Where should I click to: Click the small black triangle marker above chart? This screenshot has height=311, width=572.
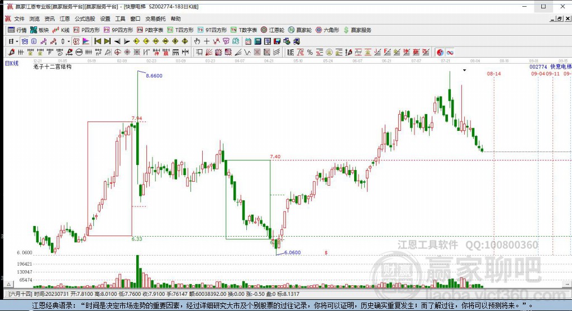(464, 70)
